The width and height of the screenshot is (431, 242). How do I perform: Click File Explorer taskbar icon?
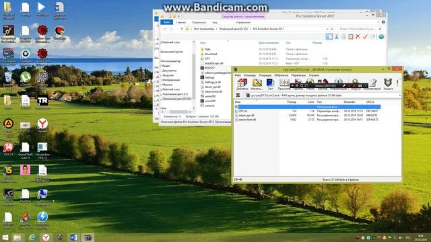[18, 237]
